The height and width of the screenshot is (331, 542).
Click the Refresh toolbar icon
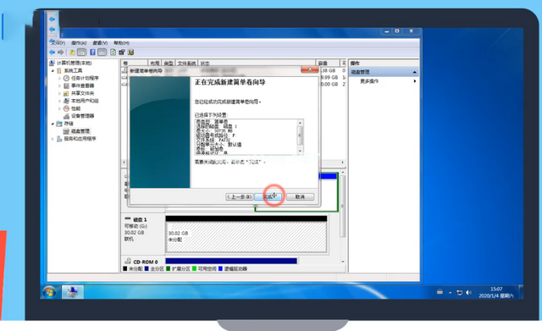113,52
